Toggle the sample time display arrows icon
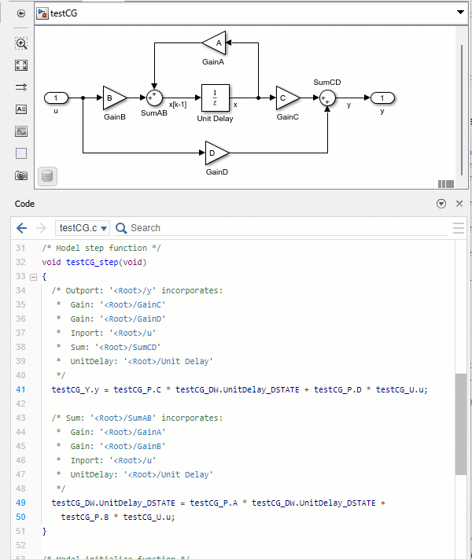This screenshot has width=472, height=560. [x=21, y=88]
